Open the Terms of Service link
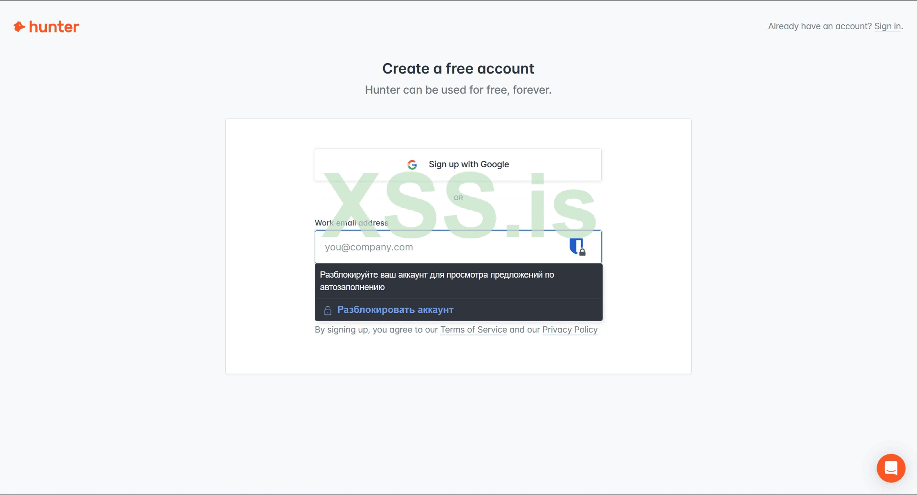This screenshot has height=495, width=917. coord(474,330)
